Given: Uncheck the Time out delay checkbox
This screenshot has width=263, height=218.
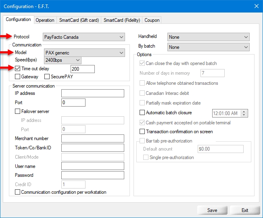Looking at the screenshot, I should (x=18, y=69).
